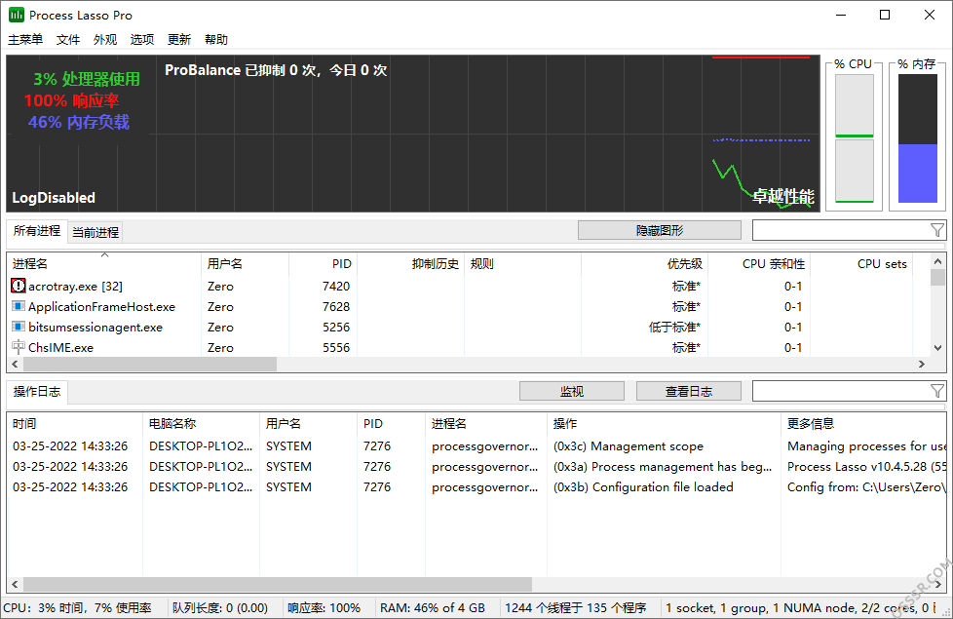Click the 响应率: 100% status bar entry
Viewport: 953px width, 619px height.
324,608
